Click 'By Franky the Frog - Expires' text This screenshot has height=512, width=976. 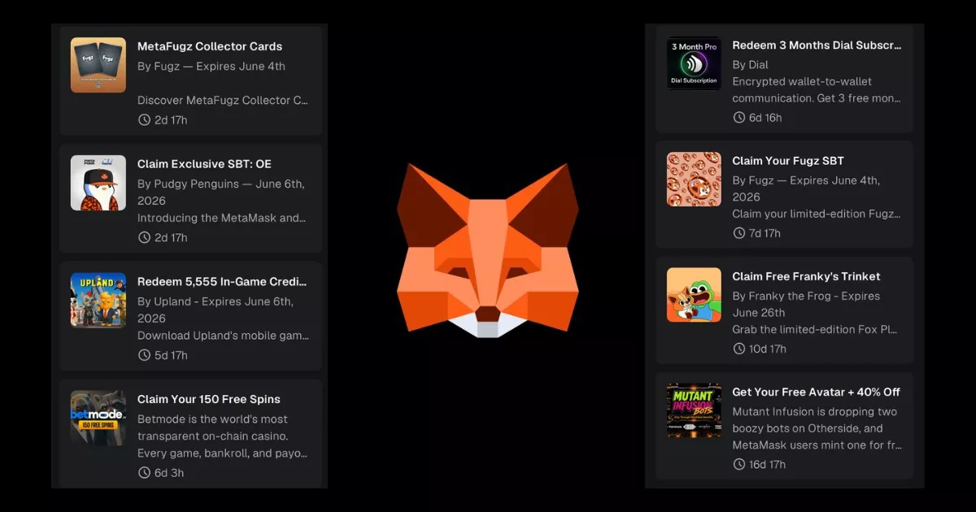coord(806,296)
